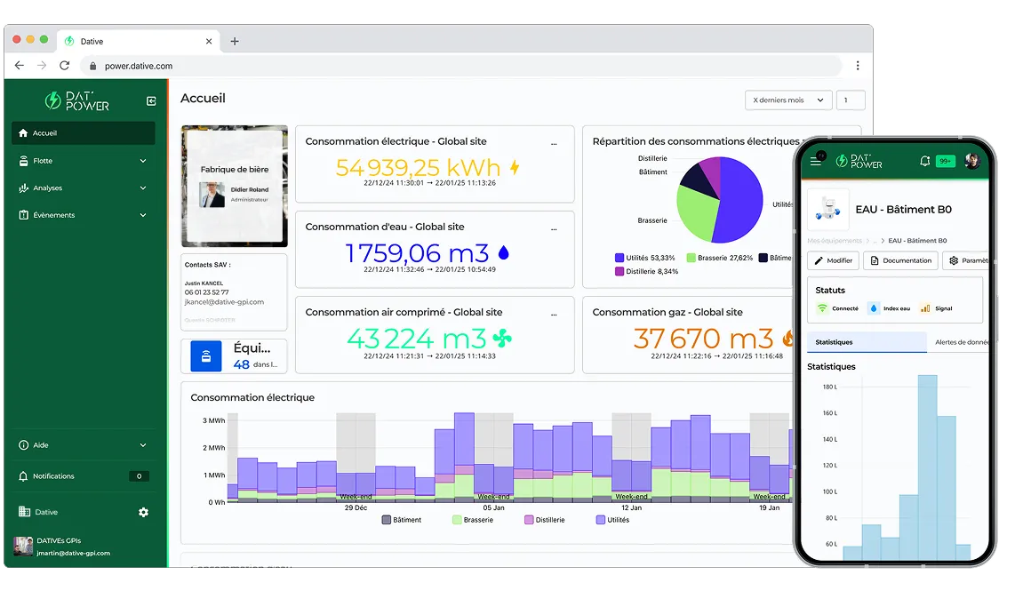This screenshot has width=1015, height=591.
Task: Open Dative settings with the gear icon
Action: click(x=142, y=512)
